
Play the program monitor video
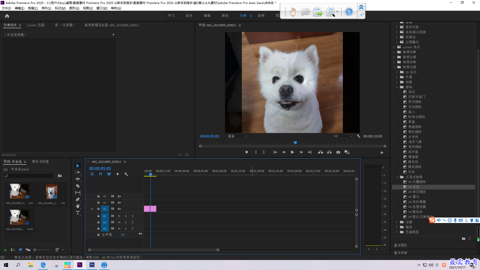292,152
